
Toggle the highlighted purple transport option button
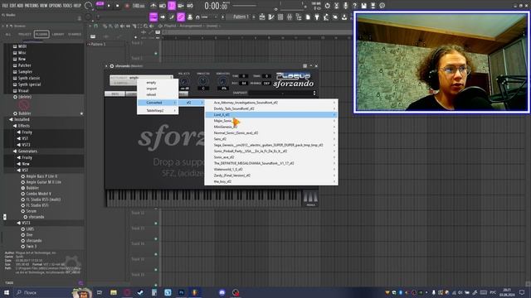[172, 6]
